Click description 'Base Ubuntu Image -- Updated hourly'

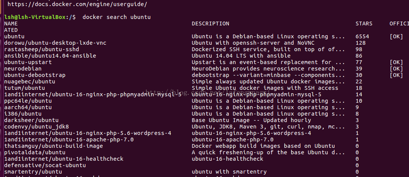coord(251,120)
